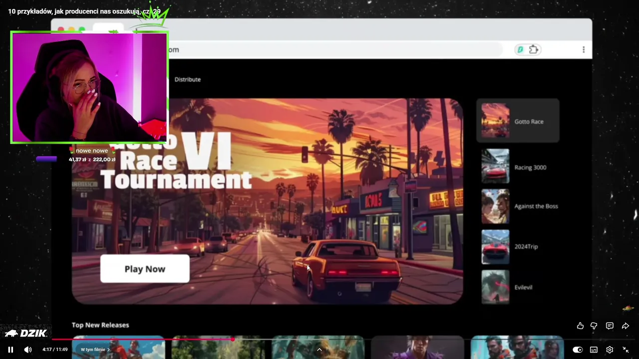Expand the 'W tym filmie' chapters chip
639x359 pixels.
[95, 350]
